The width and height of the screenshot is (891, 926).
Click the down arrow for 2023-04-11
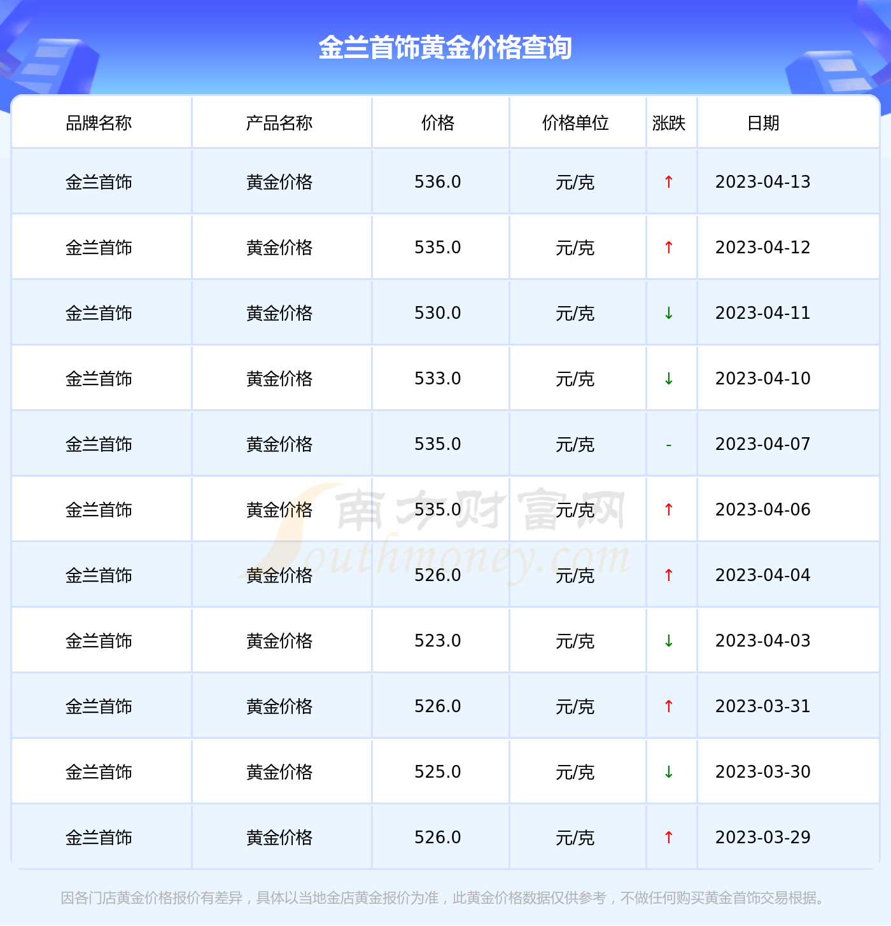[x=669, y=313]
